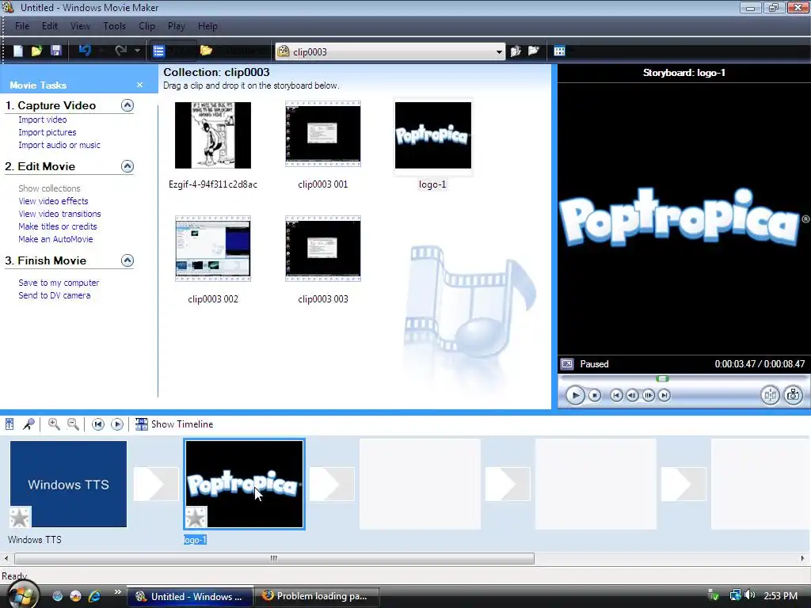
Task: Step to previous frame
Action: click(x=632, y=396)
